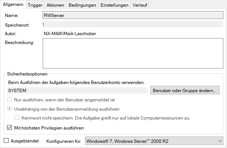The height and width of the screenshot is (148, 227).
Task: Click the SYSTEM user account field
Action: tap(77, 90)
